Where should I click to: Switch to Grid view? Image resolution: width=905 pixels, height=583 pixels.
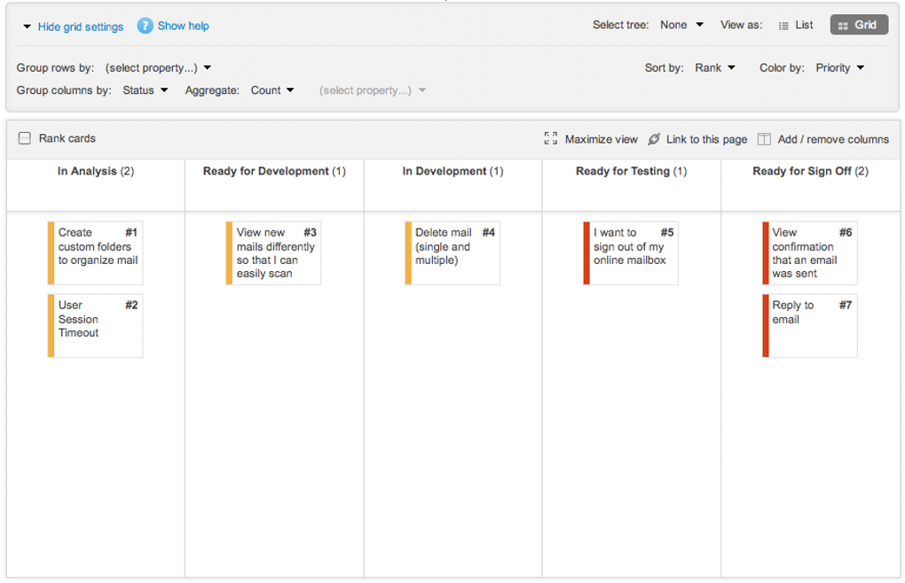[x=858, y=25]
